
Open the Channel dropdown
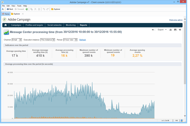(x=17, y=40)
